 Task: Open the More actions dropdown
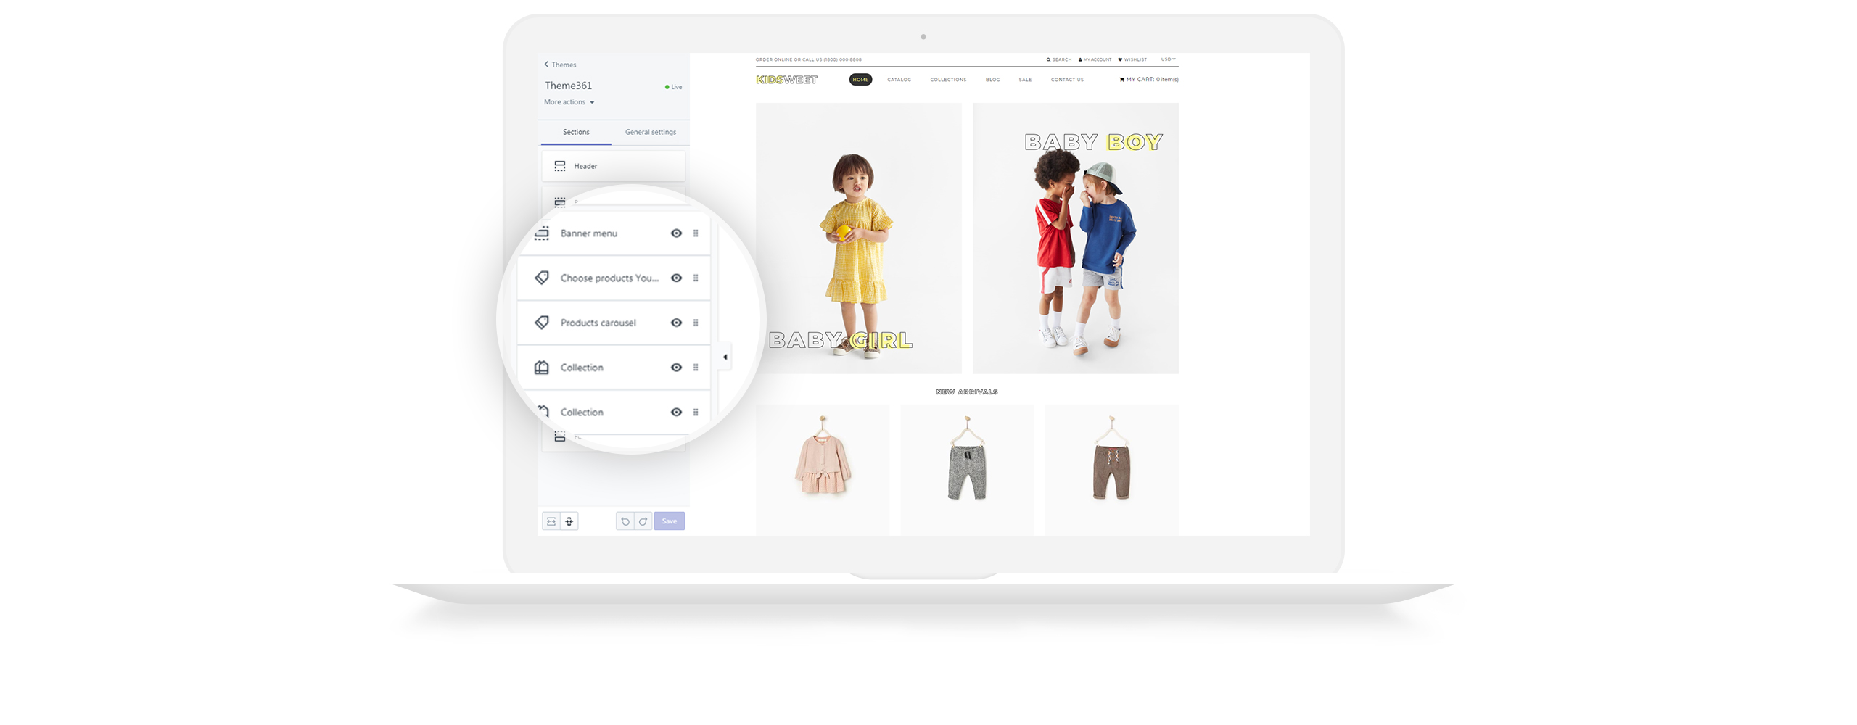[569, 102]
